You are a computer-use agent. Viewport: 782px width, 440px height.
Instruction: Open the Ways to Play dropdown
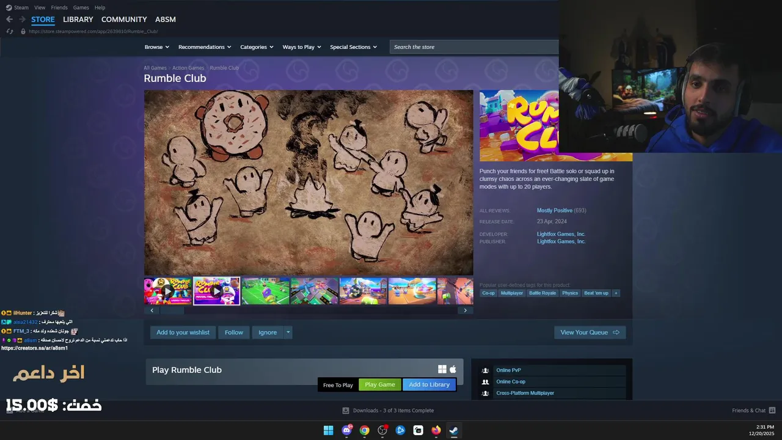[x=302, y=47]
